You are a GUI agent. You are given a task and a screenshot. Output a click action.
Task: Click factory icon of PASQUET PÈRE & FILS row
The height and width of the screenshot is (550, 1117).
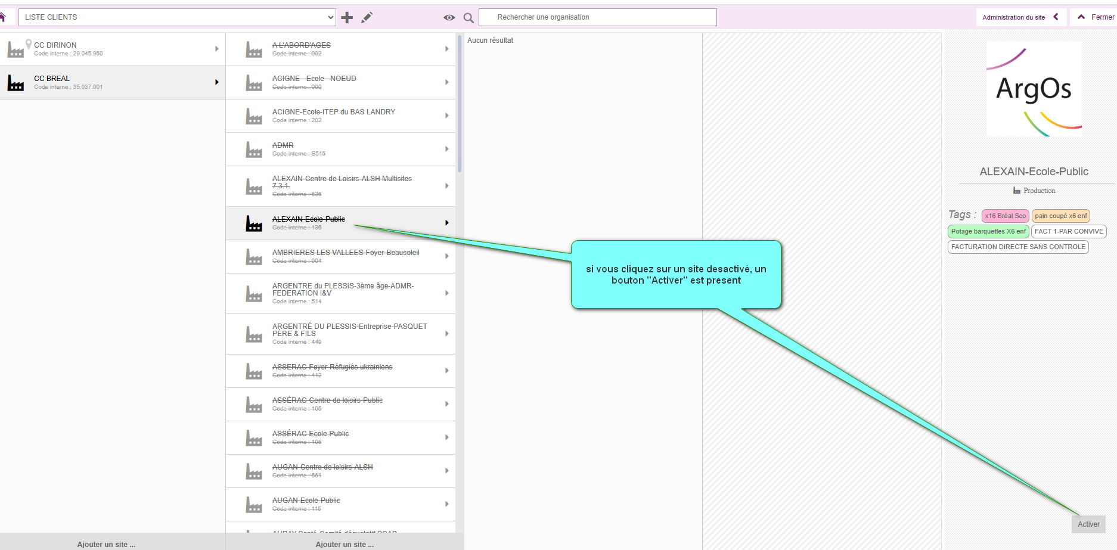pyautogui.click(x=254, y=335)
